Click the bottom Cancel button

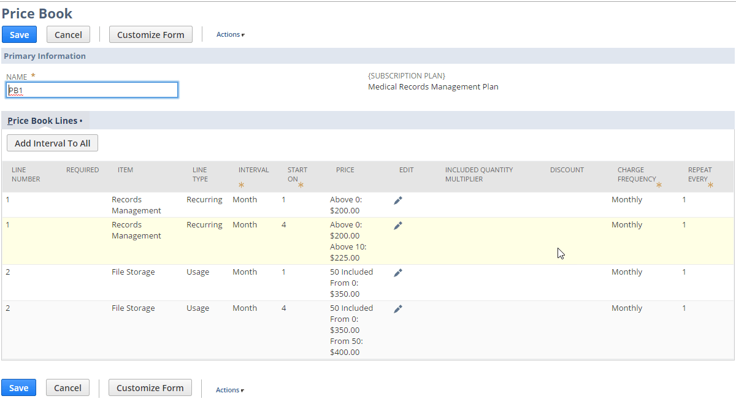pyautogui.click(x=67, y=387)
